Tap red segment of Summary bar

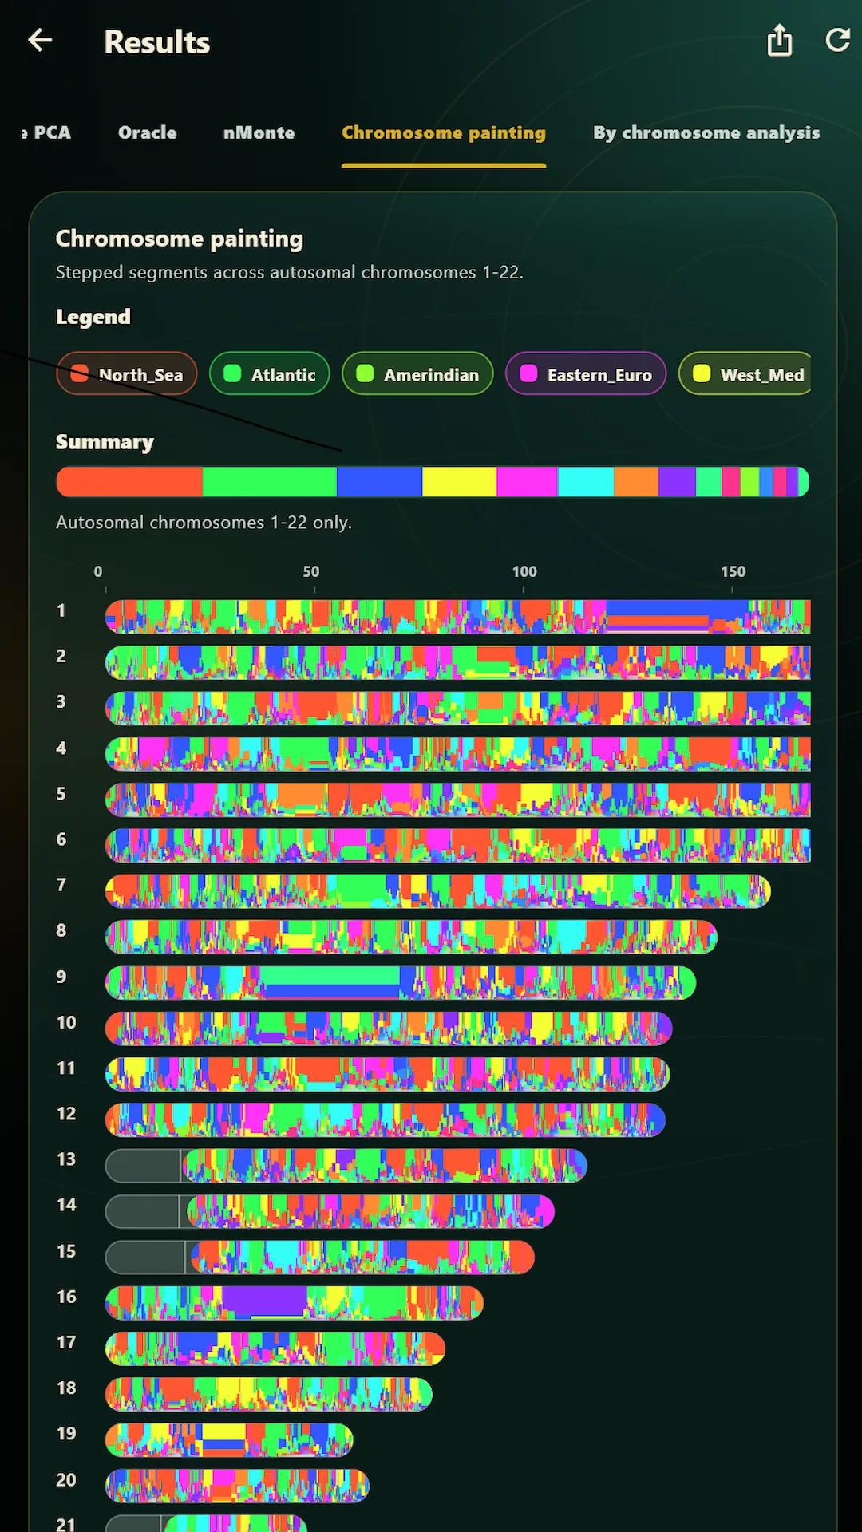129,482
